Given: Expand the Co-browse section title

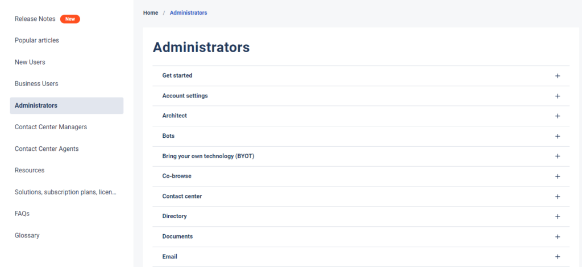Looking at the screenshot, I should [177, 176].
